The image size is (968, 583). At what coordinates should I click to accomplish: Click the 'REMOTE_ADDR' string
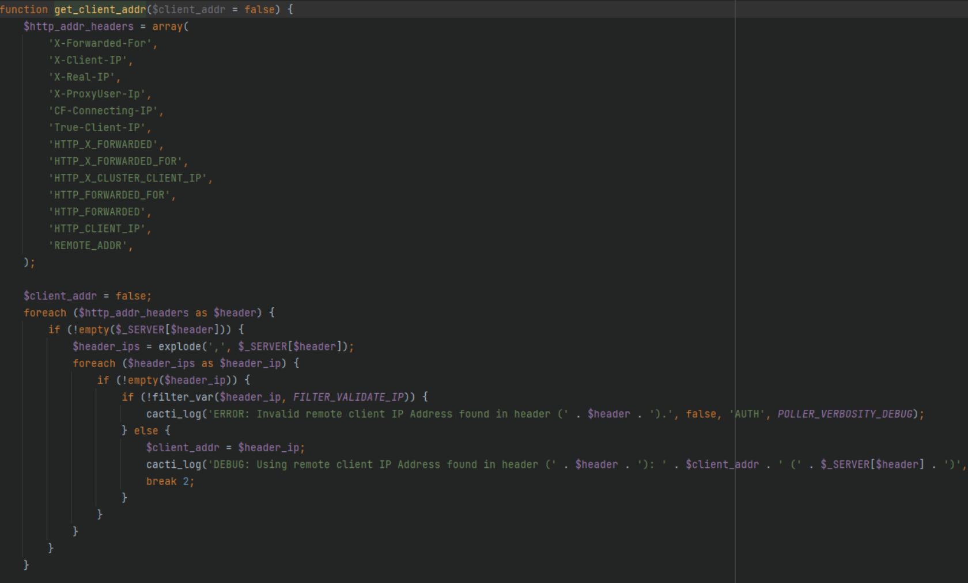pos(88,246)
